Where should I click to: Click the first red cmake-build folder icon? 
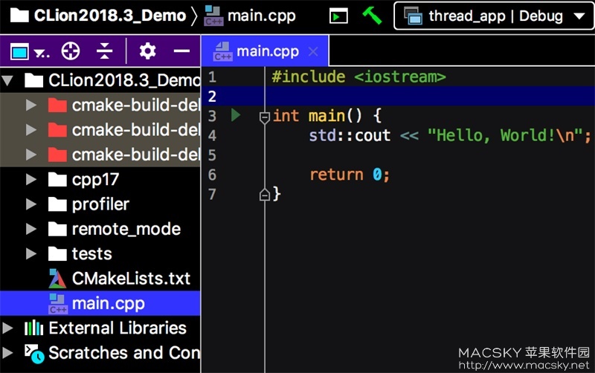(x=58, y=105)
